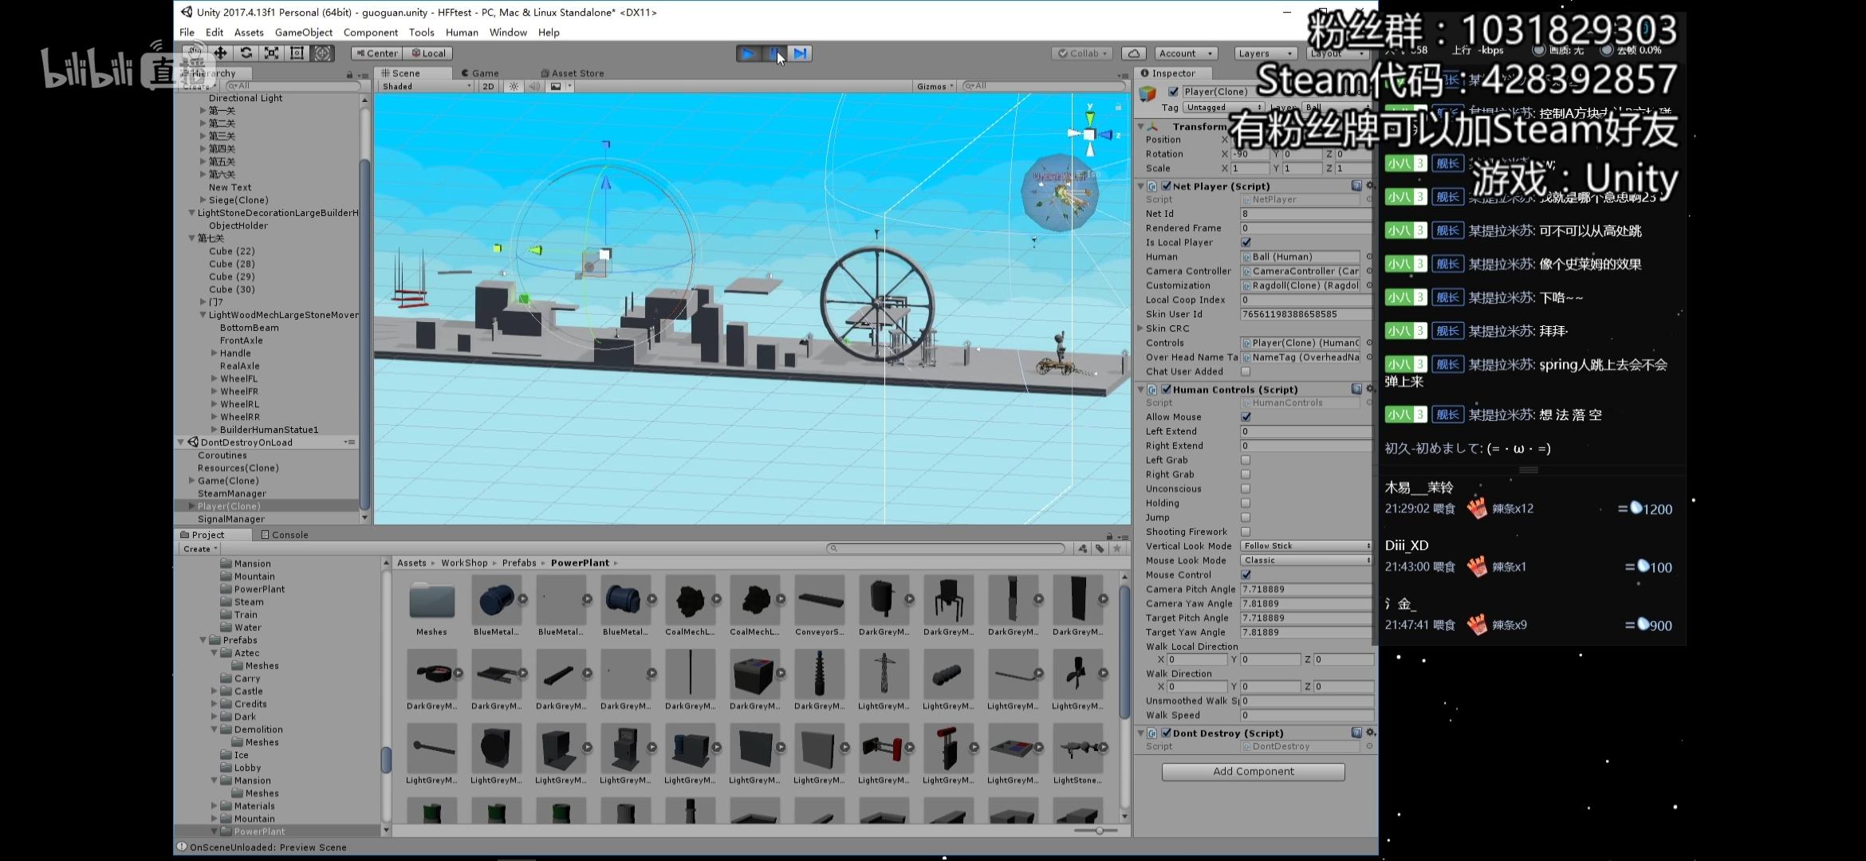The height and width of the screenshot is (861, 1866).
Task: Toggle scene audio speaker icon
Action: tap(533, 86)
